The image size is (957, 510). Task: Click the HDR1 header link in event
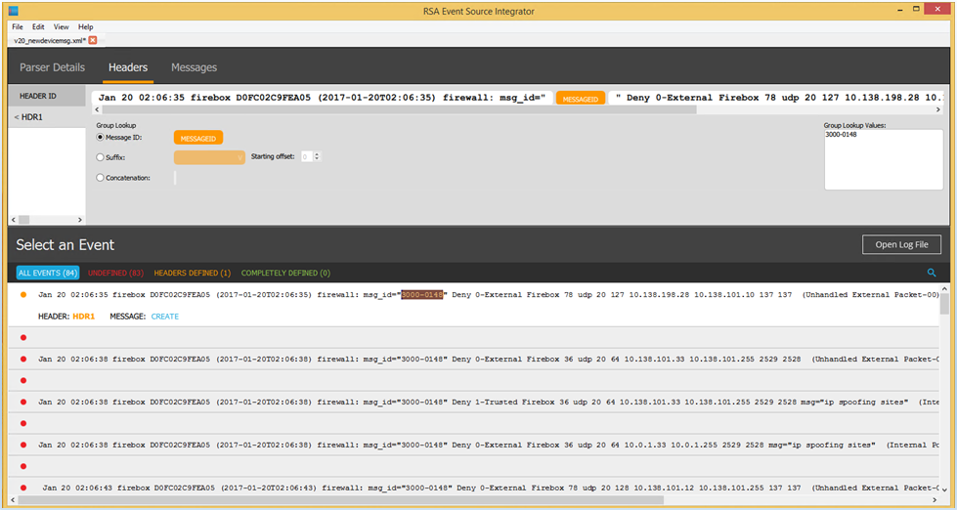pos(84,317)
